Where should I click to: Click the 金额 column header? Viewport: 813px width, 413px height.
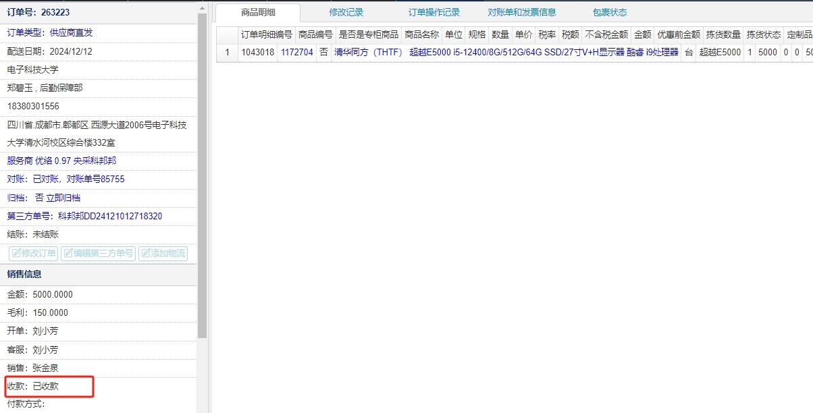[643, 34]
